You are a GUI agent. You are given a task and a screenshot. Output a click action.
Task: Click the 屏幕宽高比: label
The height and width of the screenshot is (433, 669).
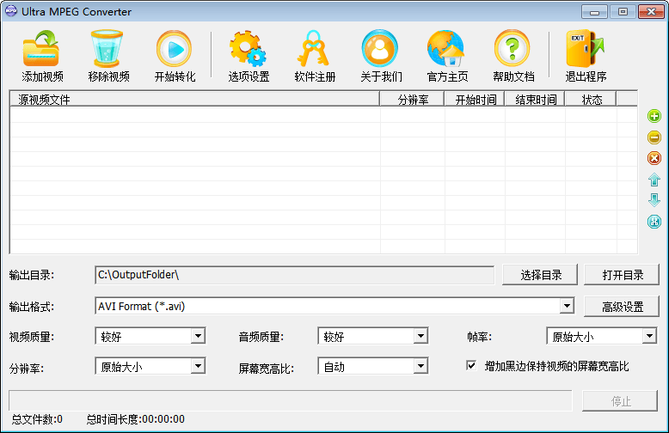(x=266, y=369)
